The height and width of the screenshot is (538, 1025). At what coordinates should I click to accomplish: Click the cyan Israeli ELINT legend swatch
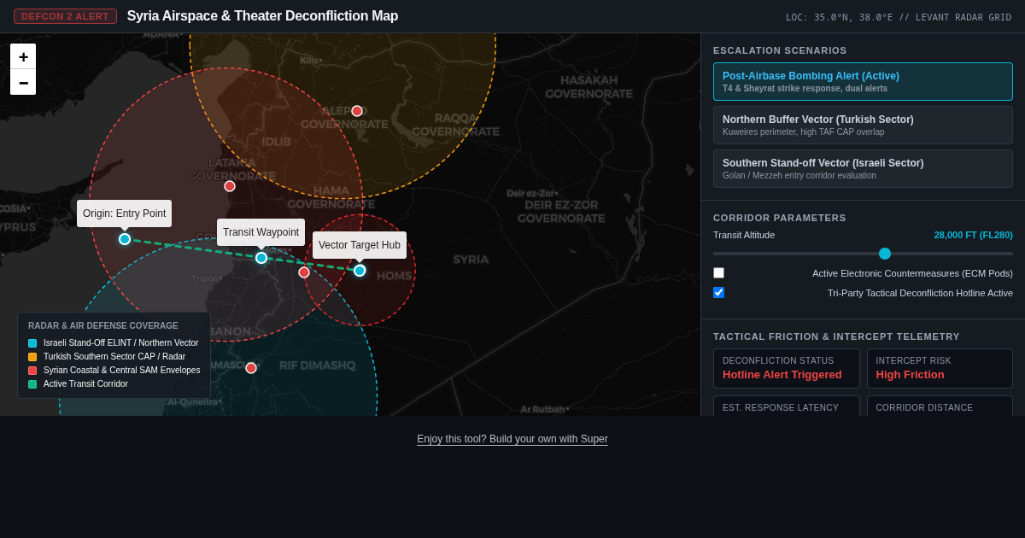(x=32, y=343)
